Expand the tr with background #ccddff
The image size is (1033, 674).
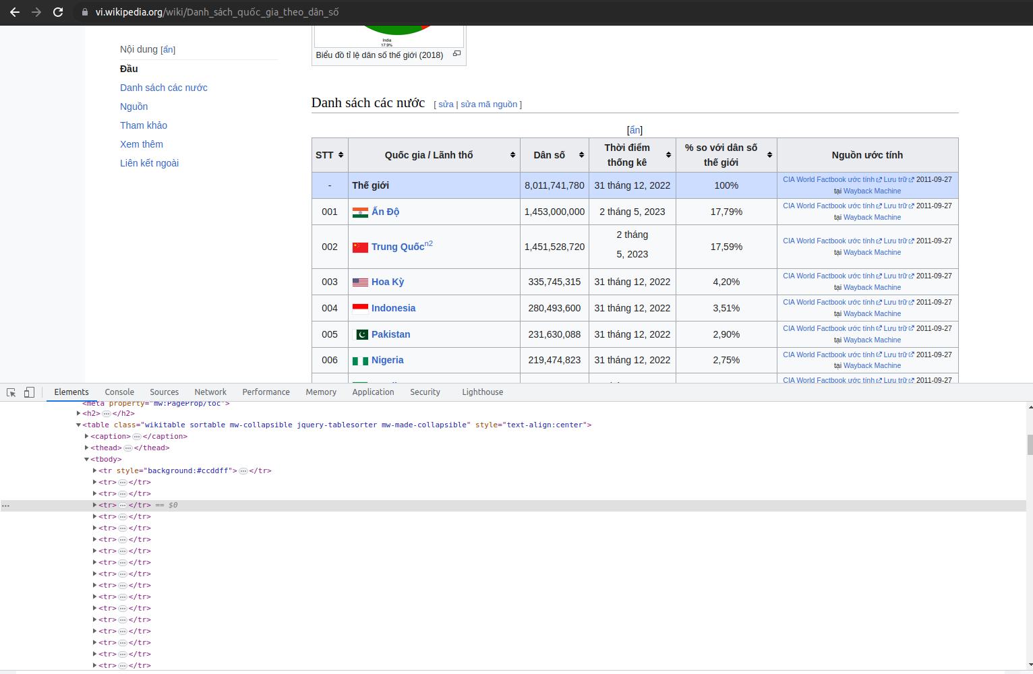point(95,471)
